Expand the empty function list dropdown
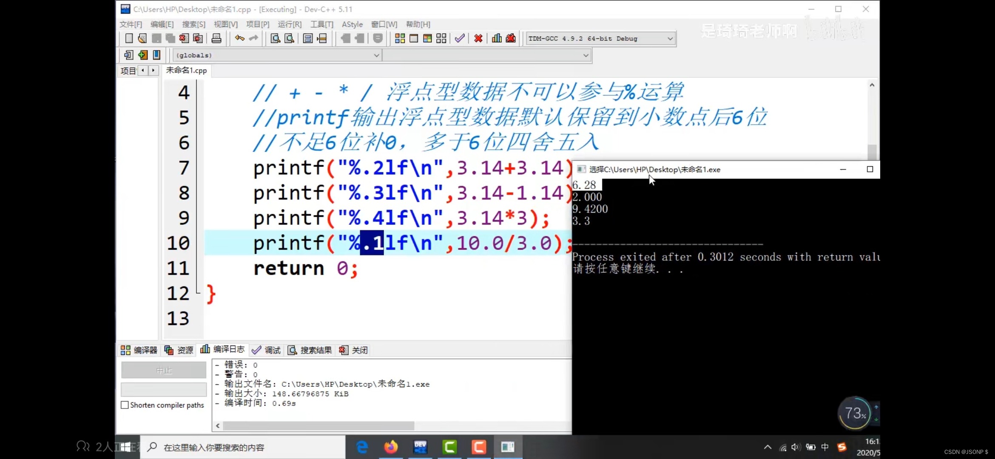The width and height of the screenshot is (995, 459). (586, 55)
